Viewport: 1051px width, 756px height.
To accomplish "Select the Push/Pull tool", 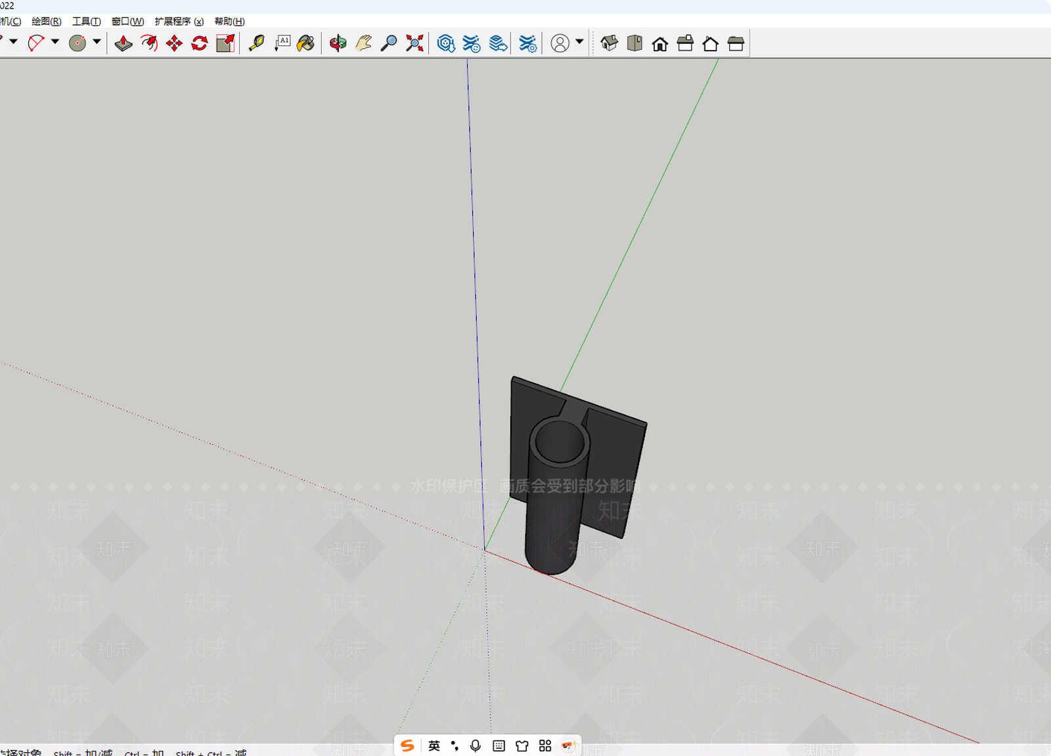I will click(123, 43).
